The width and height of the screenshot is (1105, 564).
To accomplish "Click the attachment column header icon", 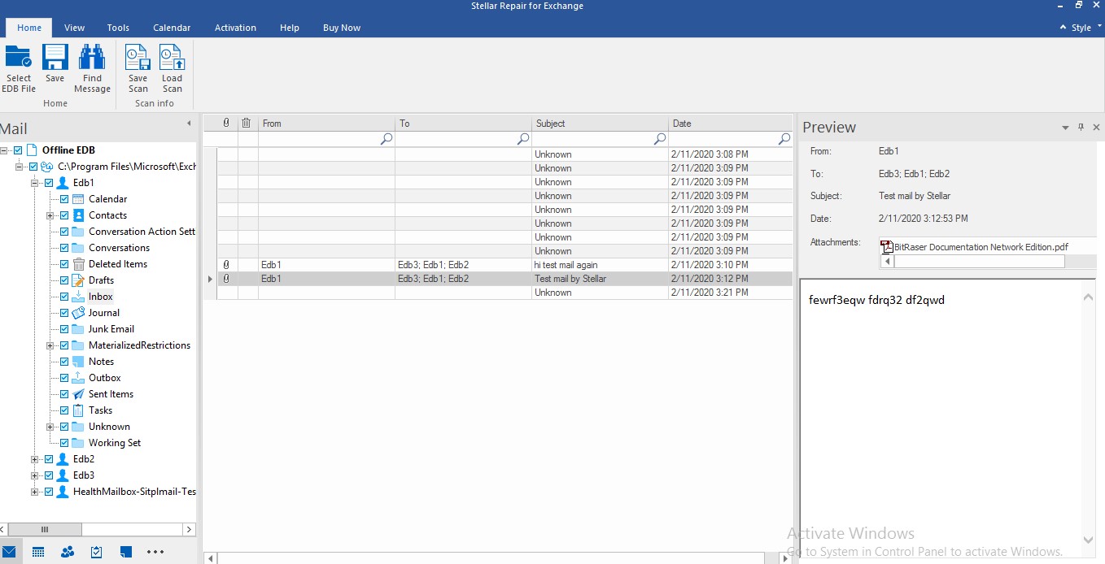I will pos(226,124).
